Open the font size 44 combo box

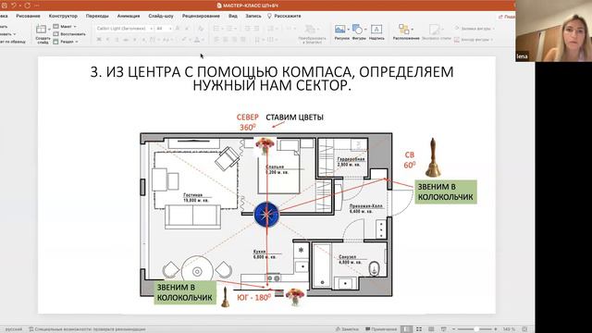tap(164, 29)
